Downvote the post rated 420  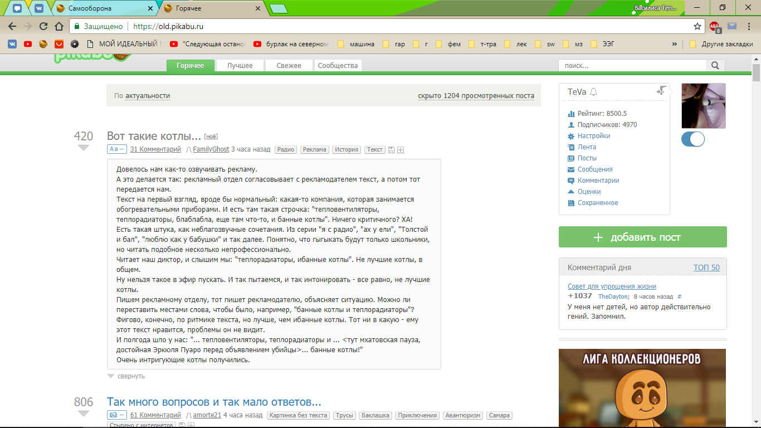pos(84,148)
